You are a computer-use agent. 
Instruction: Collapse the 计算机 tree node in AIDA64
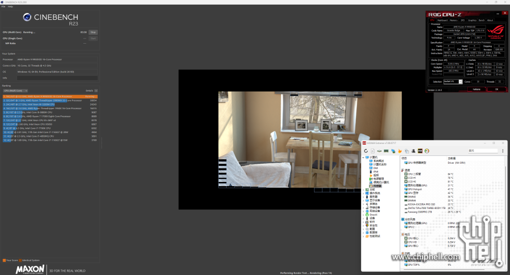(x=363, y=158)
